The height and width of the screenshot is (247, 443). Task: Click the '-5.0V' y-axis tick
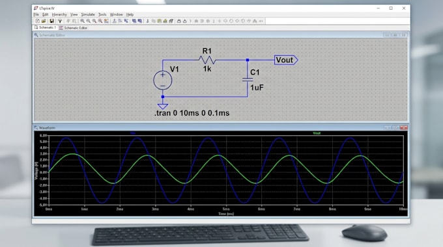tap(43, 205)
